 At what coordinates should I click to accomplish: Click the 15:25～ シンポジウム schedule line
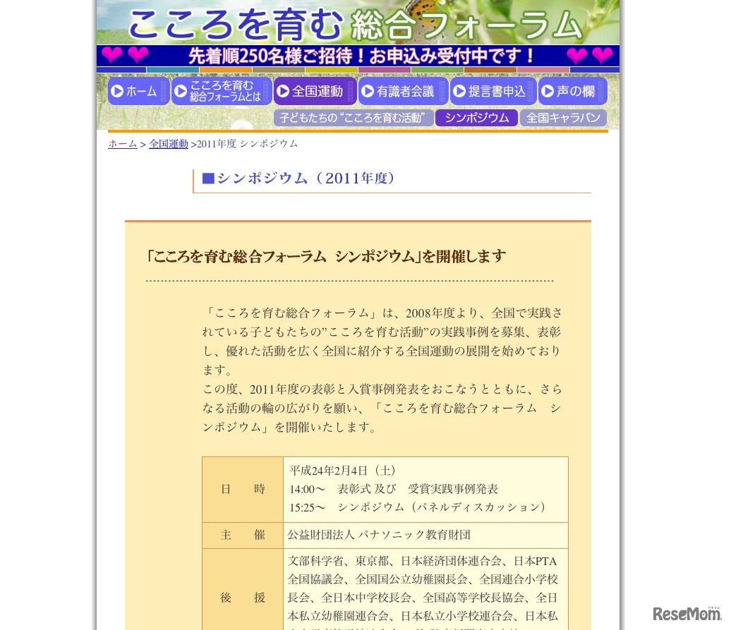(417, 507)
